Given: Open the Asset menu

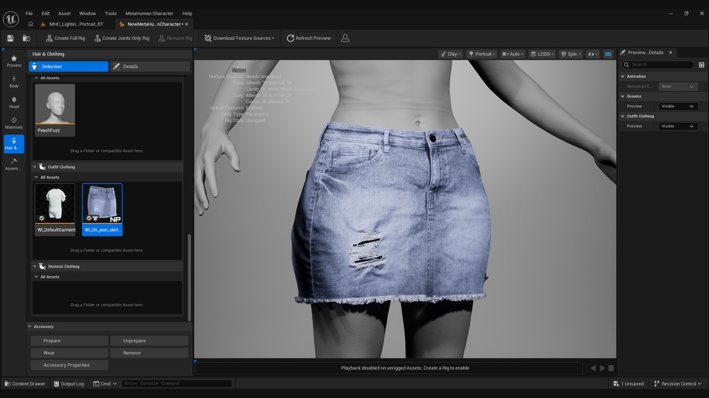Looking at the screenshot, I should (64, 13).
